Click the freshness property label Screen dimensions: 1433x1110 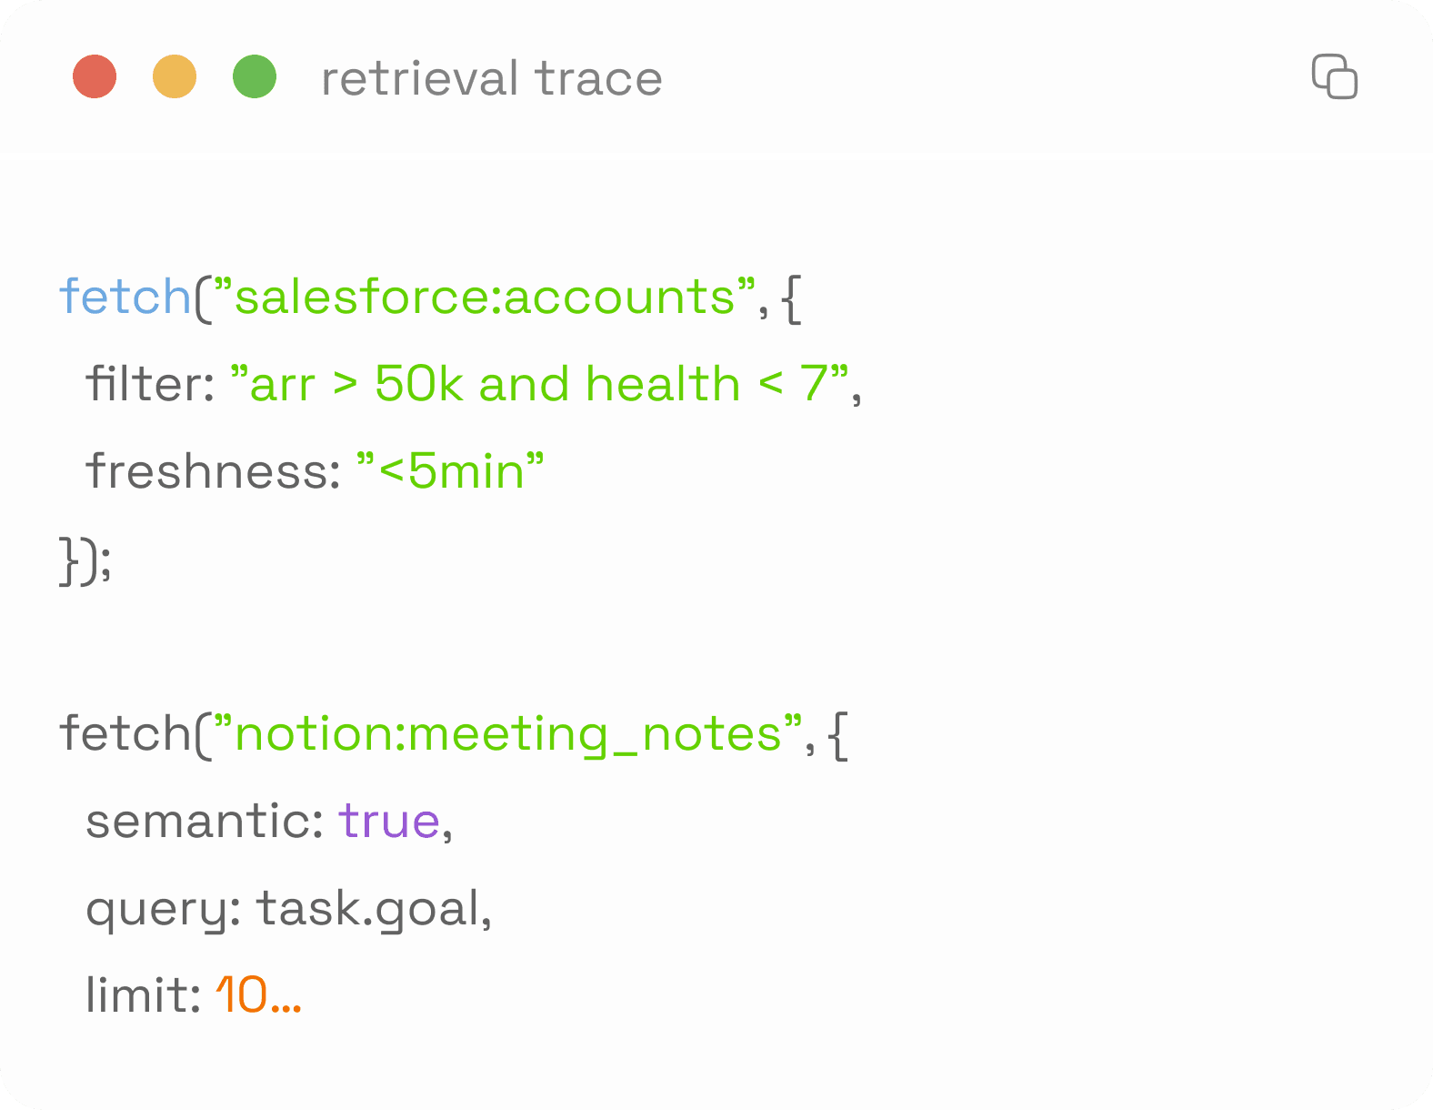214,470
